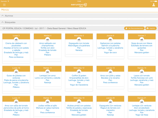Select the Martes 11 day header
Viewport: 158px width, 118px height.
point(48,68)
